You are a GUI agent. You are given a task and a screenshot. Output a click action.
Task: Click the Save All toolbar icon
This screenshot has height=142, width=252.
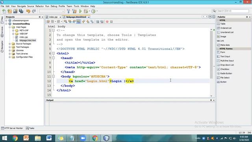click(21, 11)
